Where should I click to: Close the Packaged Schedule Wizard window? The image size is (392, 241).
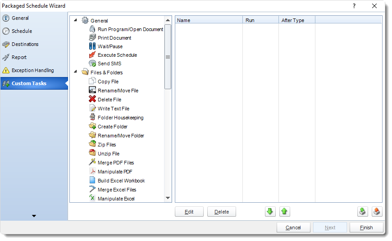point(374,6)
